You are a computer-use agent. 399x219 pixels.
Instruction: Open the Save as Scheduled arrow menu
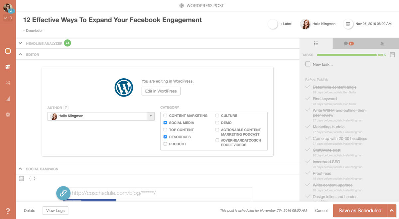point(392,211)
